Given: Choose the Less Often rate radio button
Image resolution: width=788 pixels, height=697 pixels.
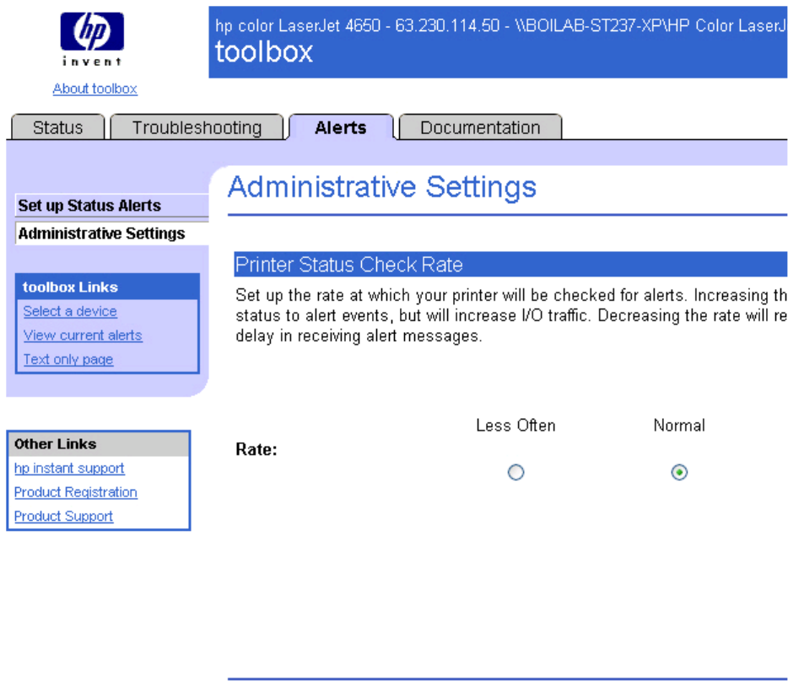Looking at the screenshot, I should 515,472.
